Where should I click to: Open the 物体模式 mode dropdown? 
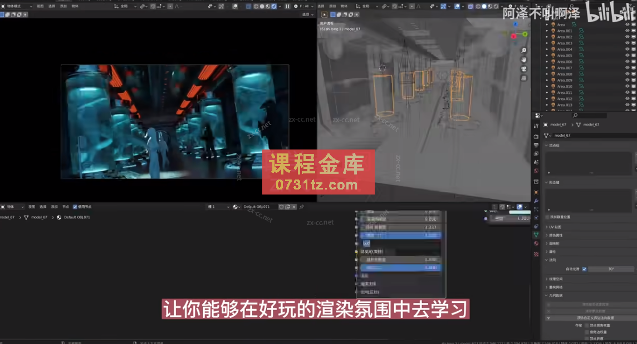tap(17, 7)
